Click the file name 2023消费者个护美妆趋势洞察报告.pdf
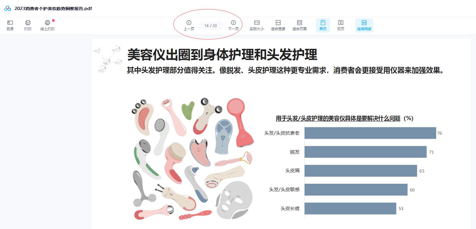This screenshot has width=476, height=229. pos(53,9)
